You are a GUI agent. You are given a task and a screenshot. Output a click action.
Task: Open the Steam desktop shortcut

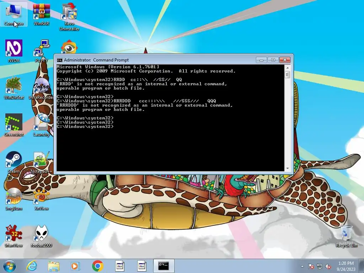[x=14, y=162]
